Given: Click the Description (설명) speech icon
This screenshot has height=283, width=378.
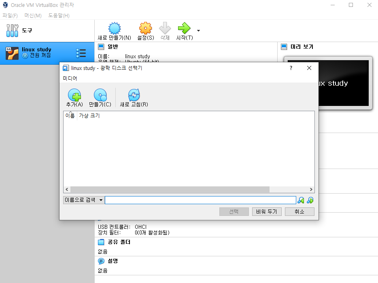Looking at the screenshot, I should pyautogui.click(x=101, y=261).
